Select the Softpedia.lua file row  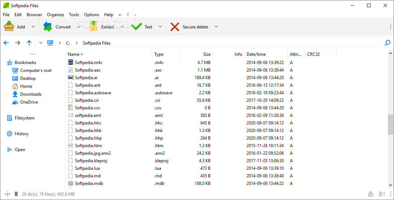tap(227, 168)
